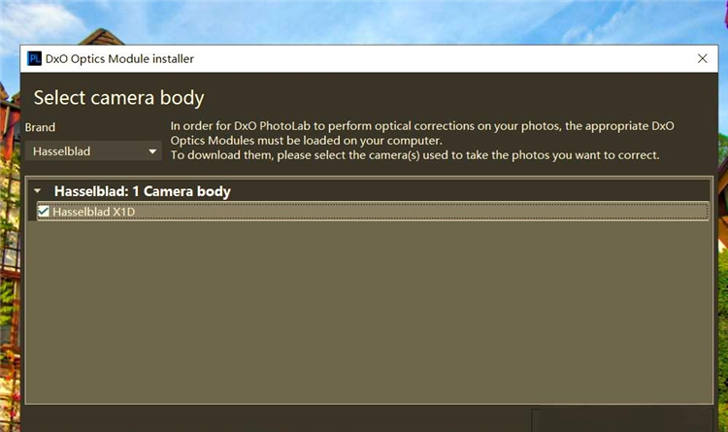Uncheck the Hasselblad X1D checkbox
Screen dimensions: 728x432
pos(43,212)
